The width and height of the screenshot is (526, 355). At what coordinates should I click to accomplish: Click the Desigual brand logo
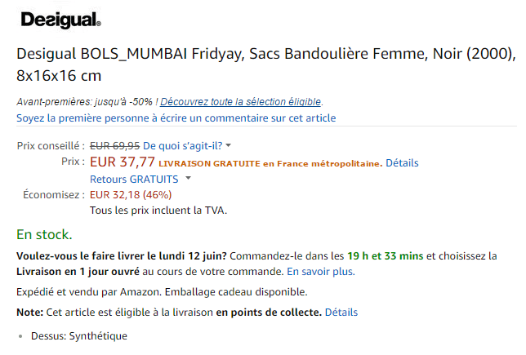click(60, 20)
